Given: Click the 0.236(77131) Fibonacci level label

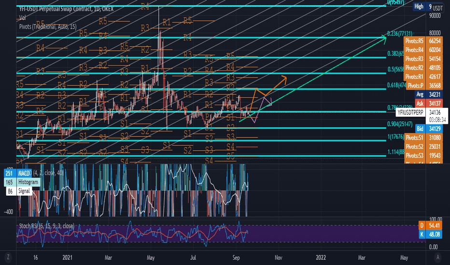Looking at the screenshot, I should 400,34.
